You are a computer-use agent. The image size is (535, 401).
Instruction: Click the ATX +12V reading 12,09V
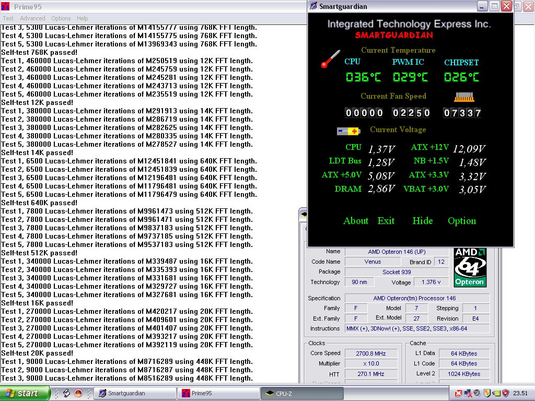point(469,149)
